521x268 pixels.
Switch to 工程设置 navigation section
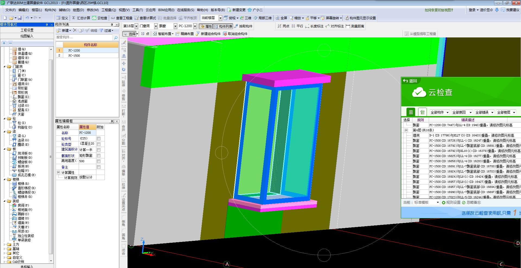27,30
